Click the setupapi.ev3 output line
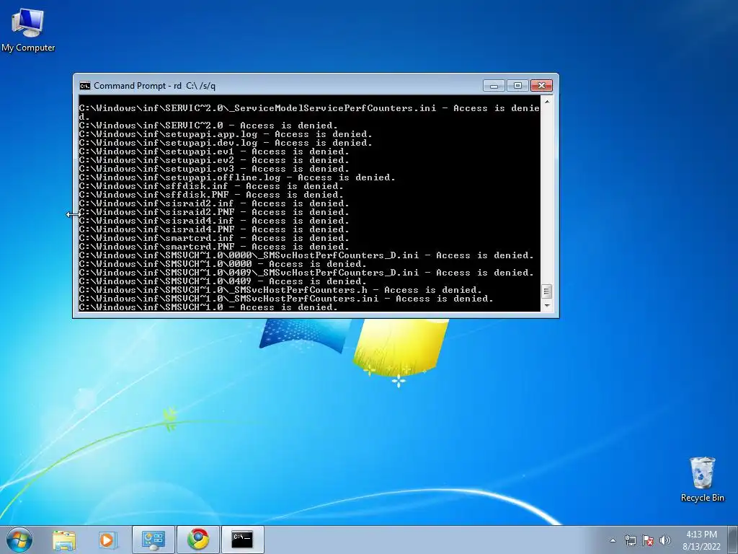The width and height of the screenshot is (738, 554). (x=214, y=169)
